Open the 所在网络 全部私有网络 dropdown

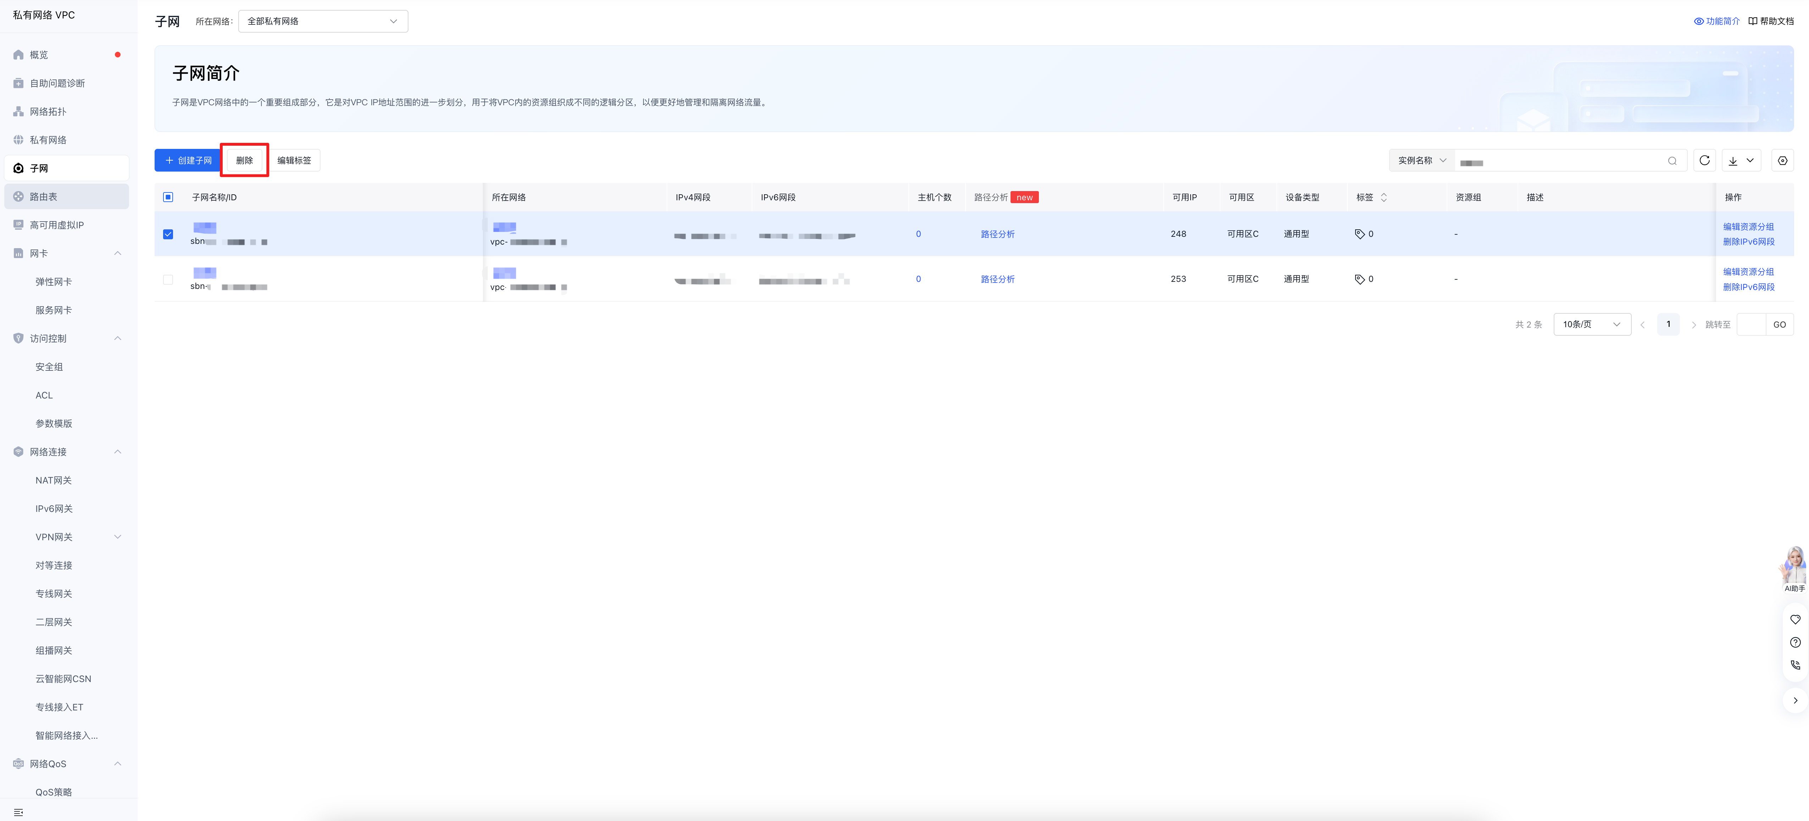[x=323, y=21]
